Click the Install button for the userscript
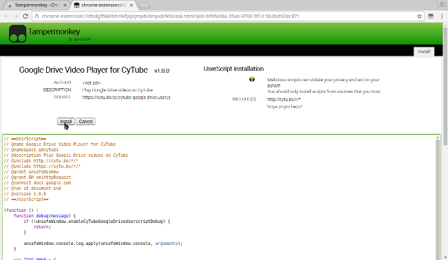This screenshot has width=448, height=260. 66,122
